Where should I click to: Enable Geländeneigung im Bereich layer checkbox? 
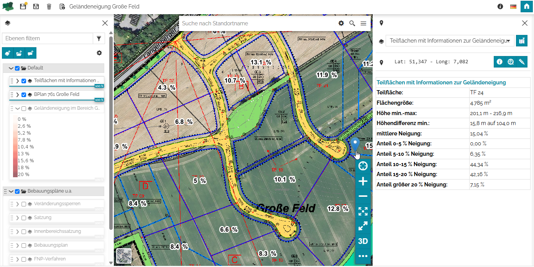click(24, 109)
